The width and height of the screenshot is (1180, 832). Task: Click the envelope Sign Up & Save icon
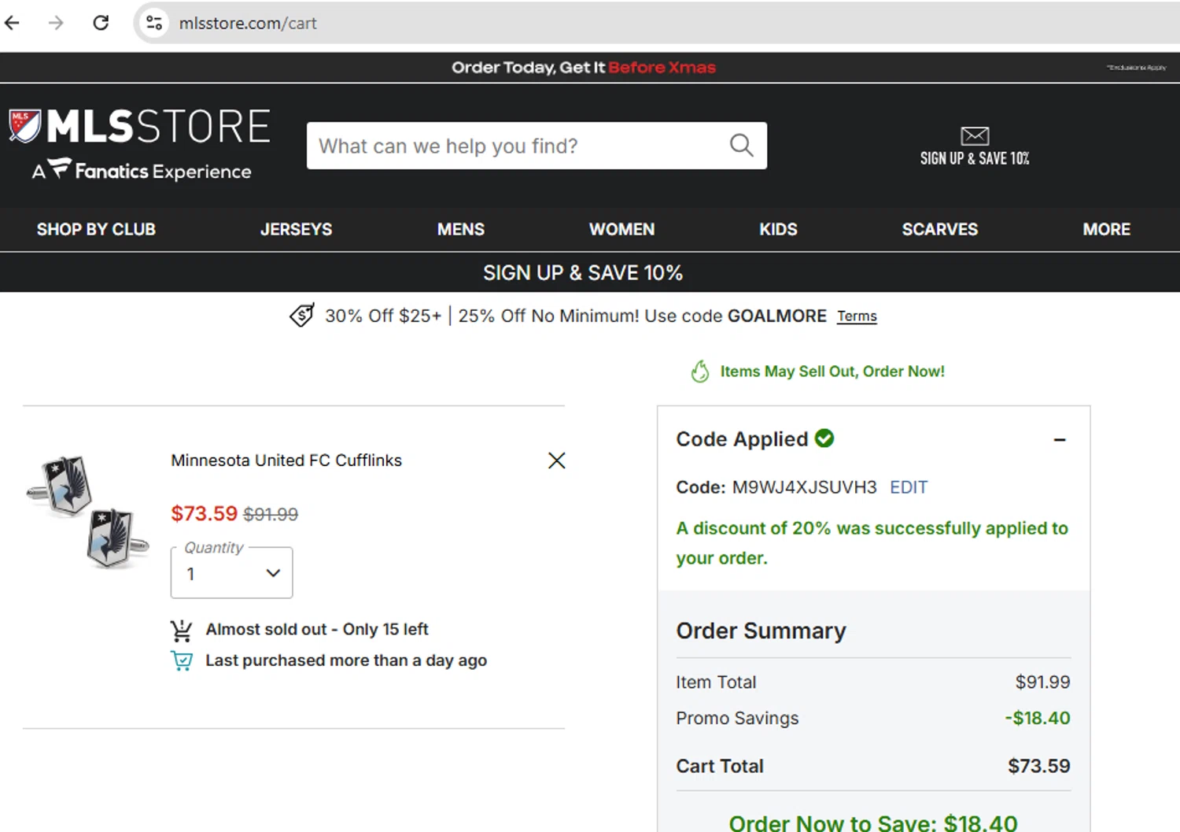coord(975,136)
